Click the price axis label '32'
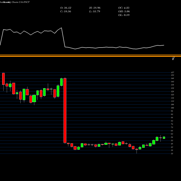Image resolution: width=181 pixels, height=181 pixels. click(172, 153)
